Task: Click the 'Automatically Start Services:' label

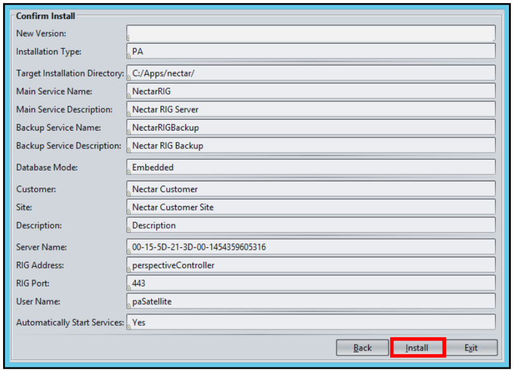Action: (70, 323)
